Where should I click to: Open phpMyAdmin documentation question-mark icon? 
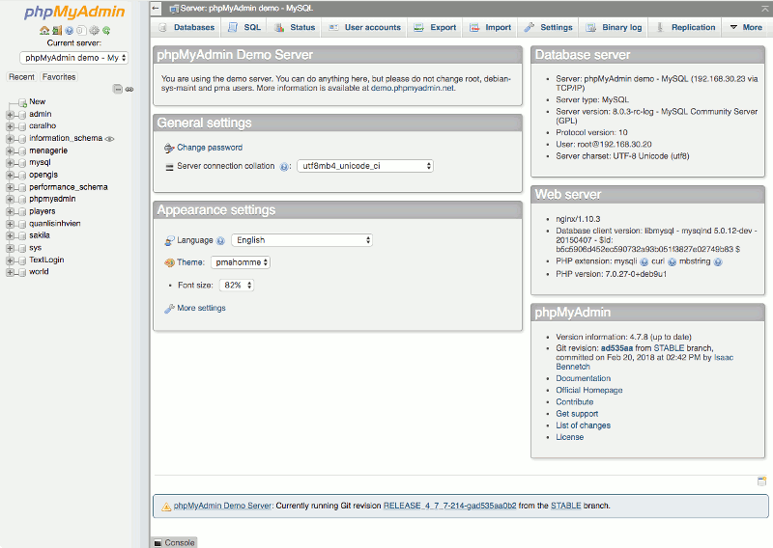[69, 31]
